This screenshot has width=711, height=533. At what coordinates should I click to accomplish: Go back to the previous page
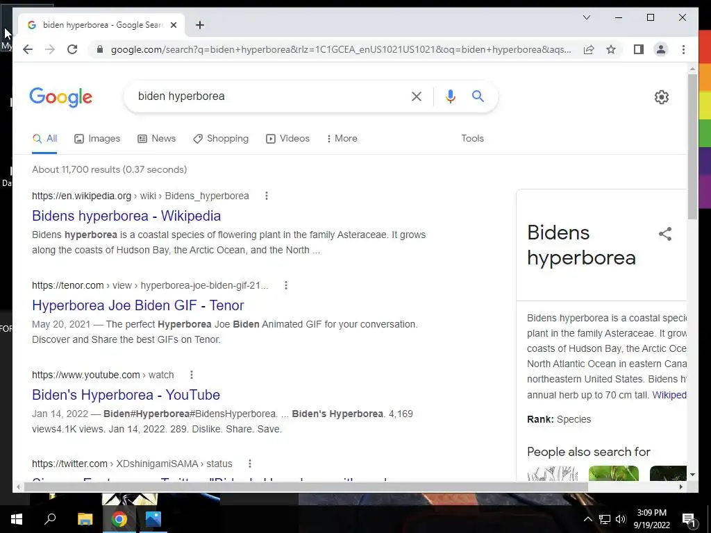tap(28, 49)
